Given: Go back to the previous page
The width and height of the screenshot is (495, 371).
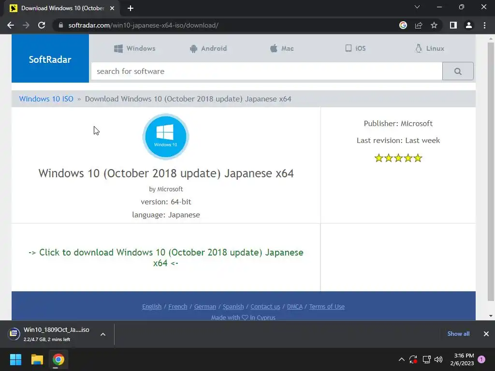Looking at the screenshot, I should pos(11,25).
